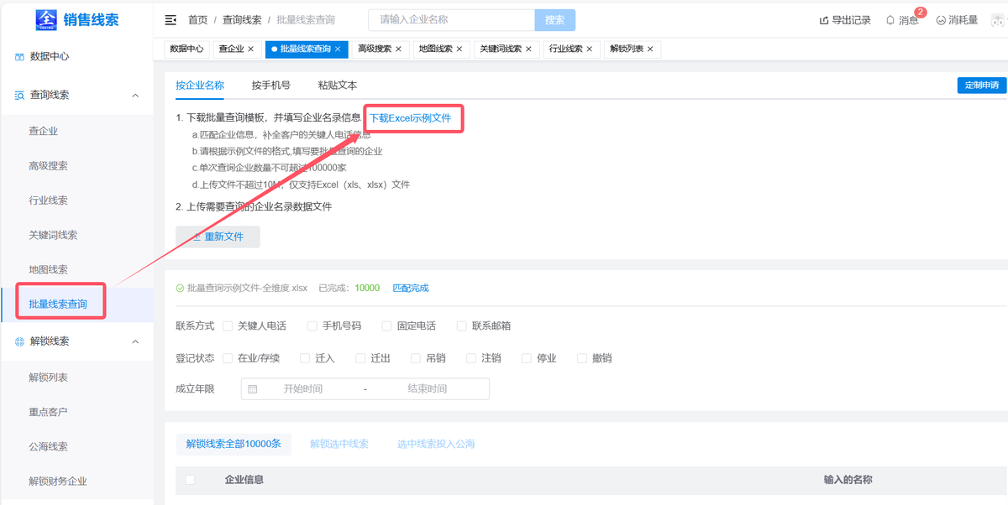Check the 撤销 status checkbox
This screenshot has width=1008, height=505.
[582, 358]
